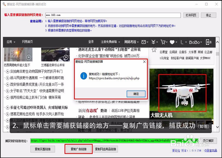Open headline 遇到老虎怎么做？动物园扫地僧这样说
This screenshot has height=158, width=222.
coord(109,49)
